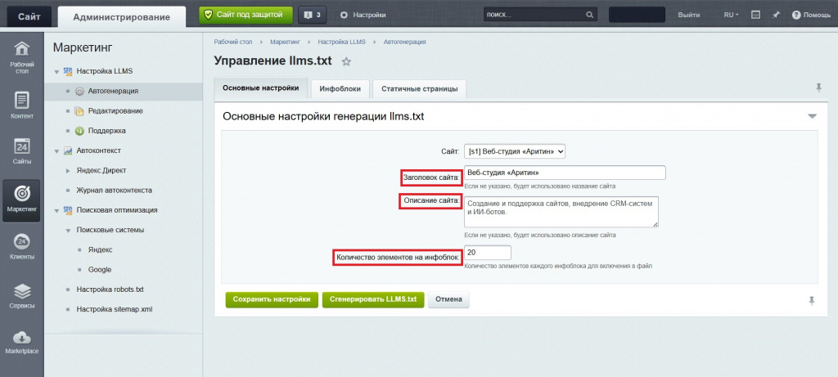Open Настройка LLMS breadcrumb link
838x377 pixels.
click(x=341, y=42)
